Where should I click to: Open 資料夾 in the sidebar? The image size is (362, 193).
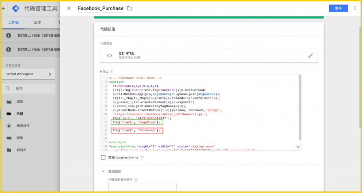(x=21, y=150)
